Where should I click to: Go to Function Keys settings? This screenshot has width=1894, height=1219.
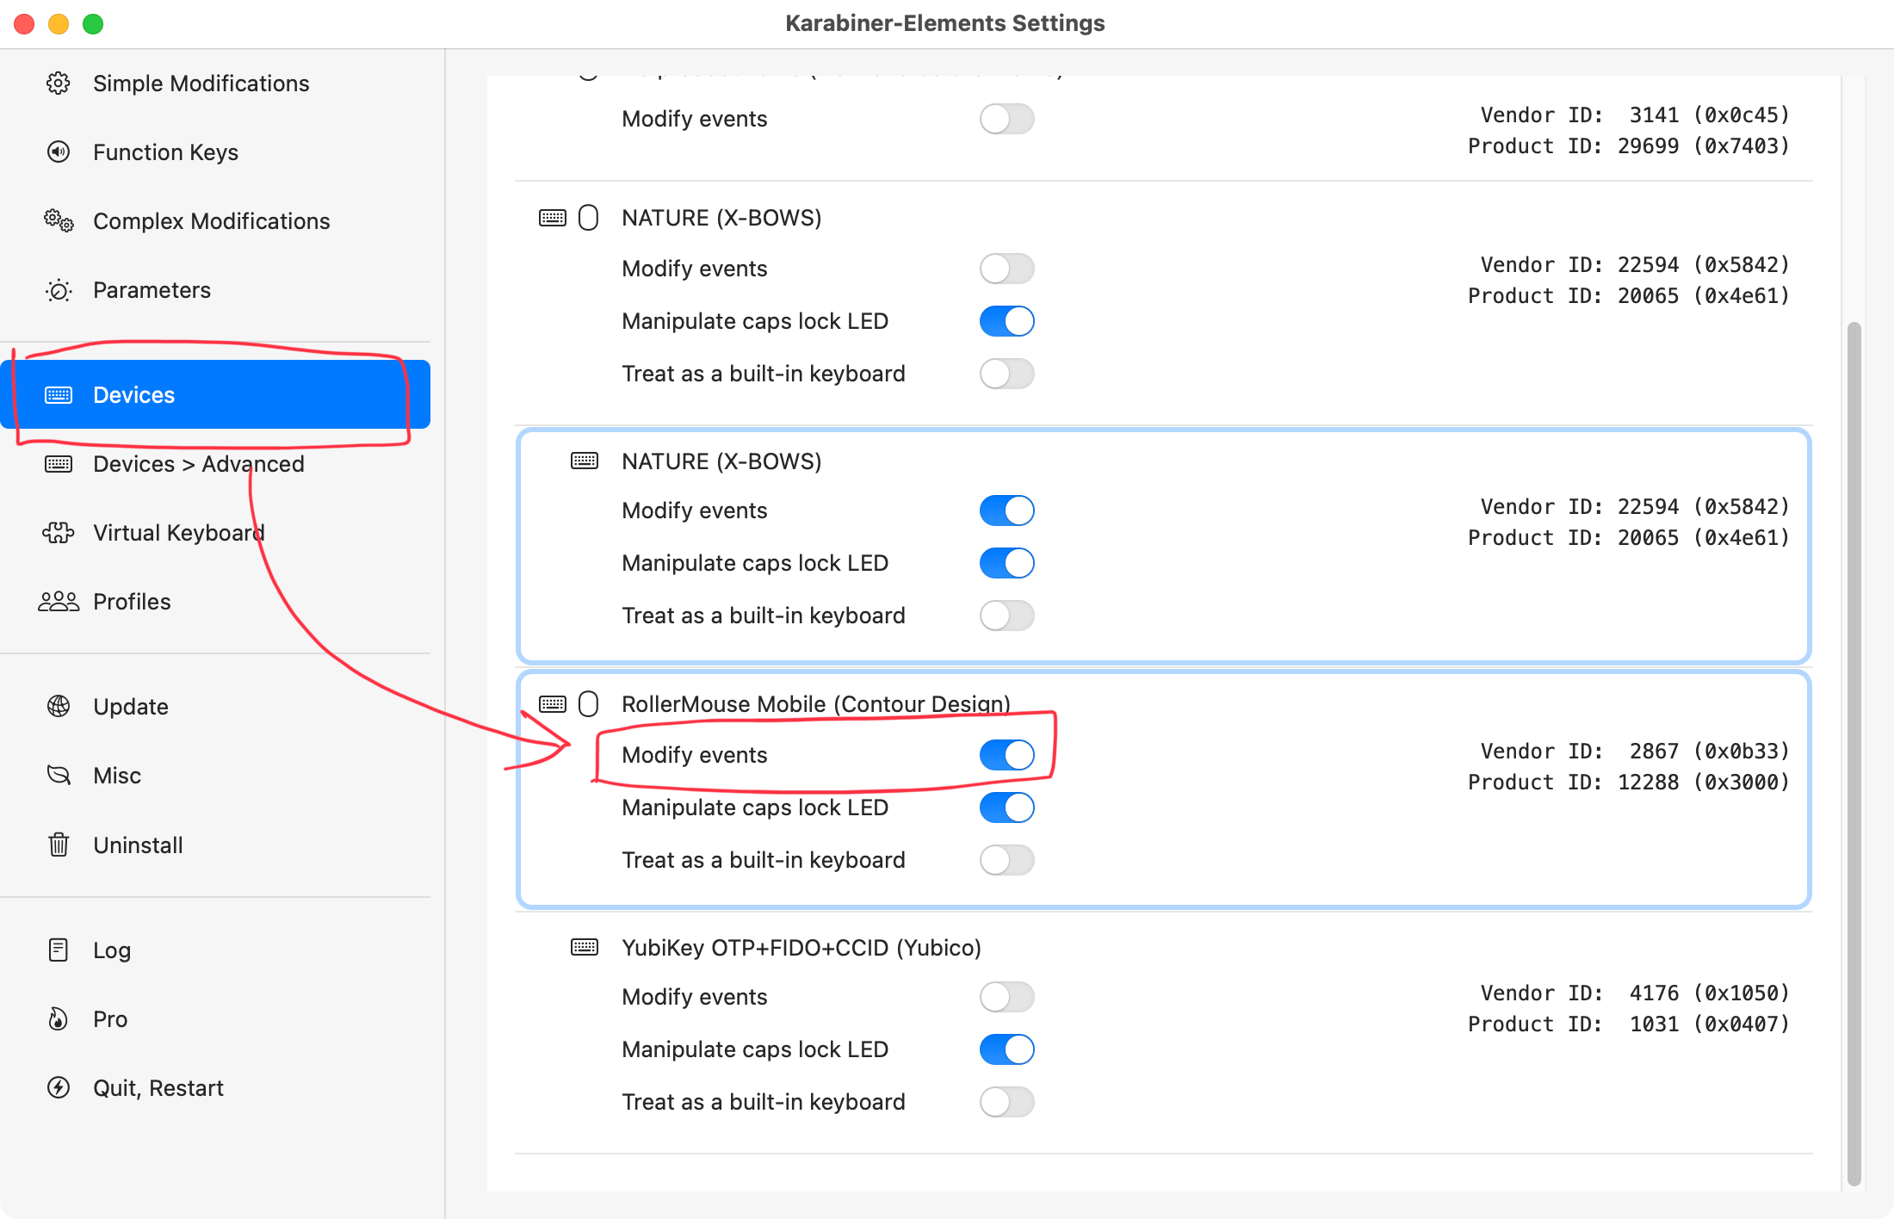point(215,152)
